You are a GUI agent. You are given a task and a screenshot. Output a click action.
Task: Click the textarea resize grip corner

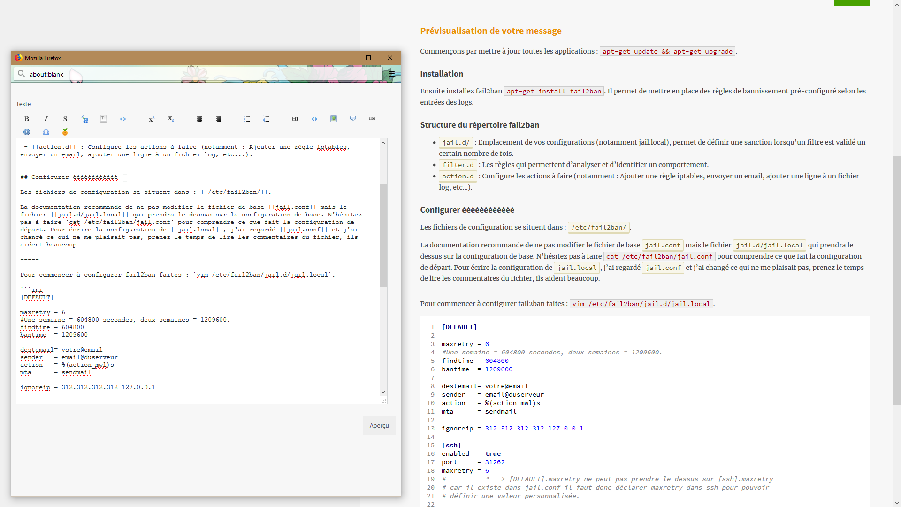pyautogui.click(x=384, y=401)
